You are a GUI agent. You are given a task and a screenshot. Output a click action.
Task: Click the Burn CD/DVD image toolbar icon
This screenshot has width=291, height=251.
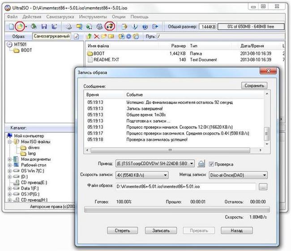click(110, 26)
